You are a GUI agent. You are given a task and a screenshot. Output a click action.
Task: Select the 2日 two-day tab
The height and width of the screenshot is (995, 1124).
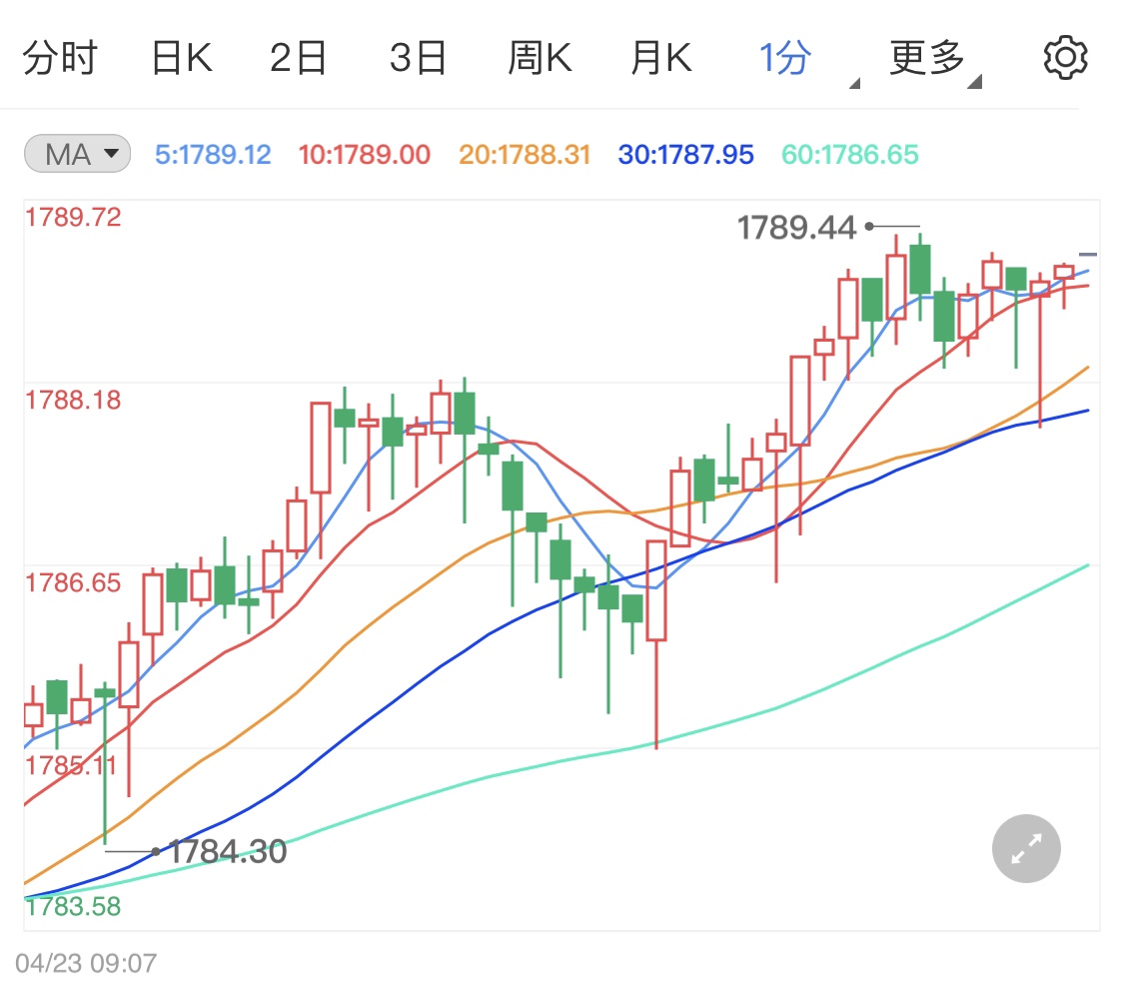tap(298, 57)
